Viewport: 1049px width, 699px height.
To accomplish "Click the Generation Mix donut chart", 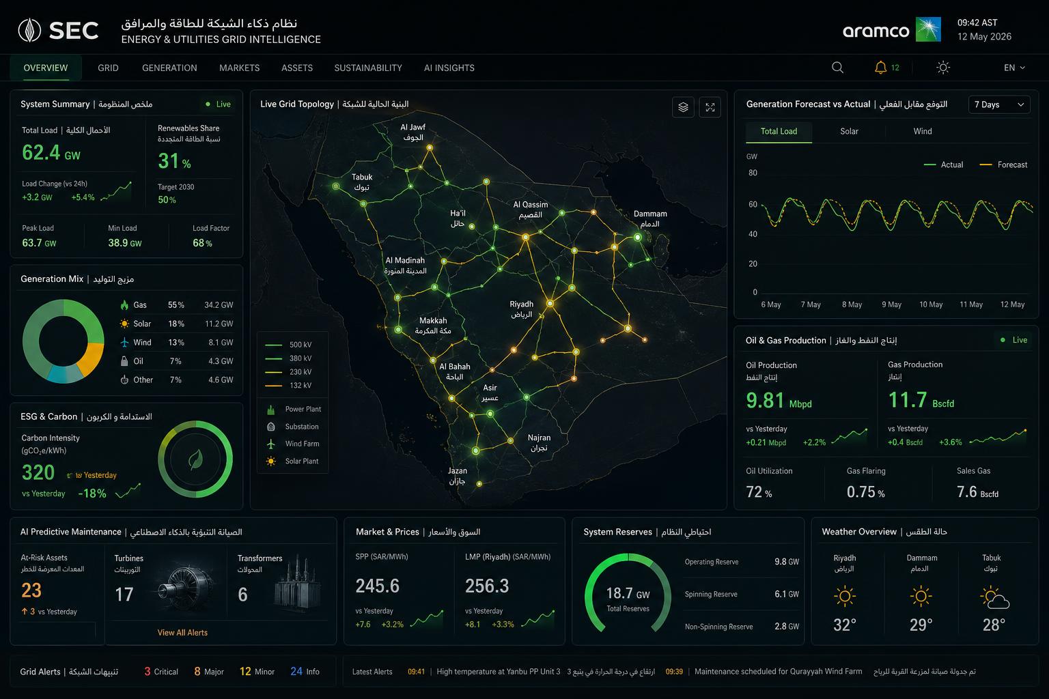I will point(64,341).
